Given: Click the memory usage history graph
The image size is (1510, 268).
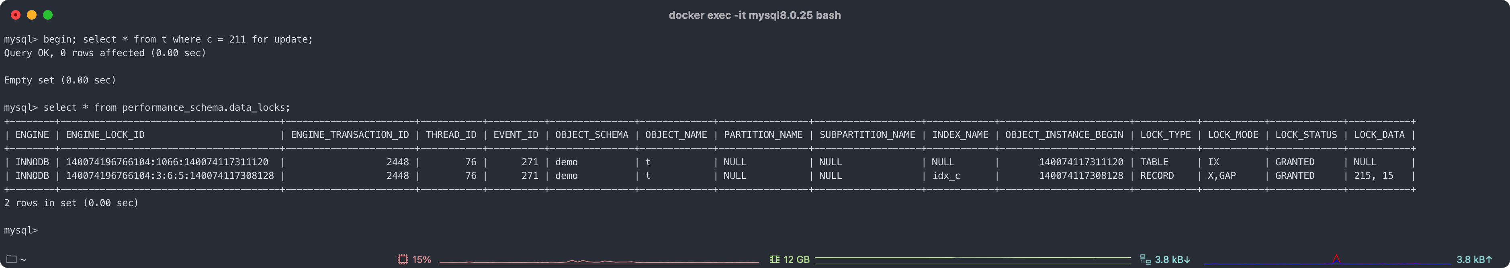Looking at the screenshot, I should coord(972,258).
